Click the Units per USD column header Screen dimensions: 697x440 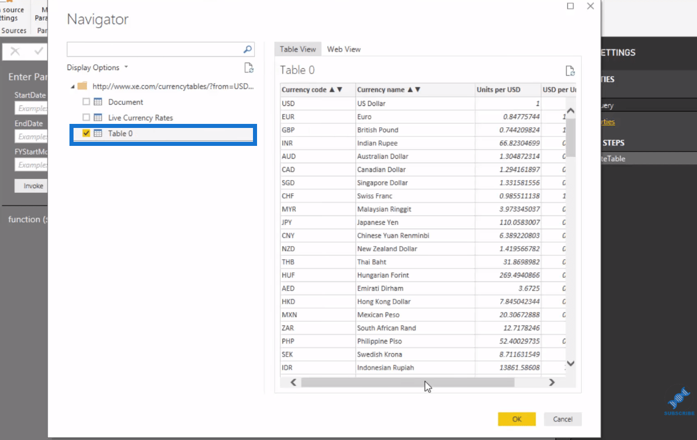508,90
